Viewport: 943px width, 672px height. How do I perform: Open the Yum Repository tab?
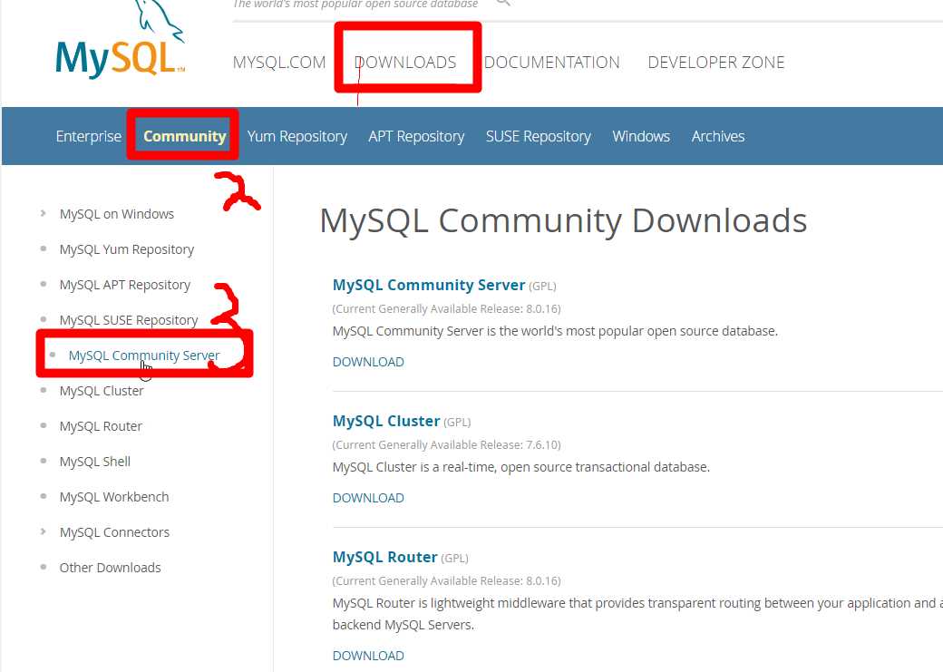297,137
